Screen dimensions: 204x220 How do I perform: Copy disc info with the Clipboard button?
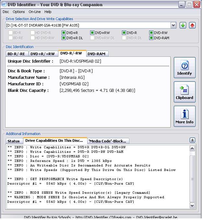(x=185, y=92)
